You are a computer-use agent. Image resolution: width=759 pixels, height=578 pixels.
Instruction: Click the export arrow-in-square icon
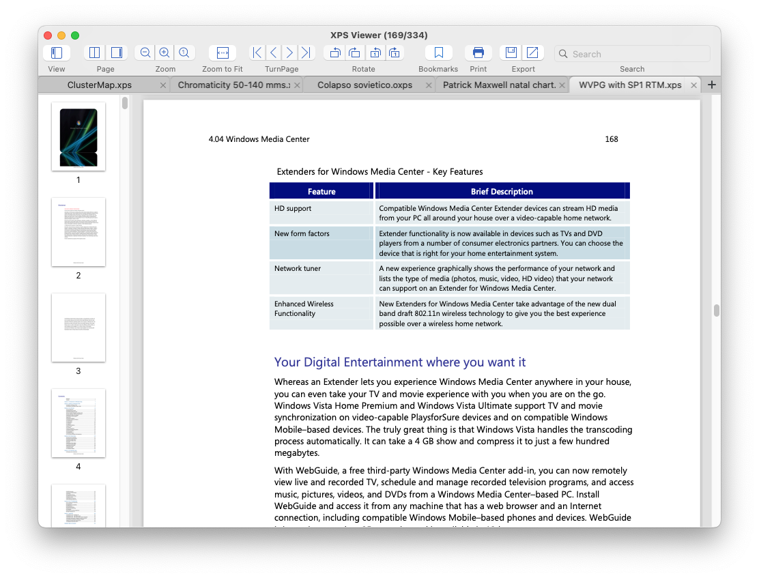532,53
